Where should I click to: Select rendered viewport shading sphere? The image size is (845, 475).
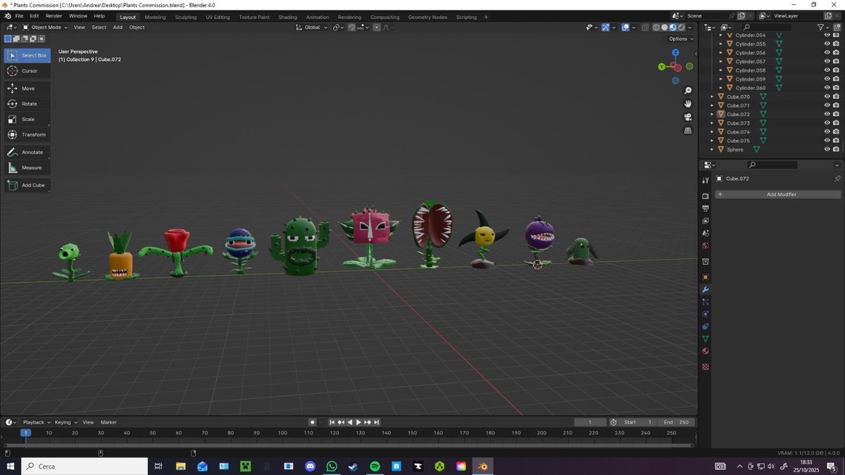681,27
